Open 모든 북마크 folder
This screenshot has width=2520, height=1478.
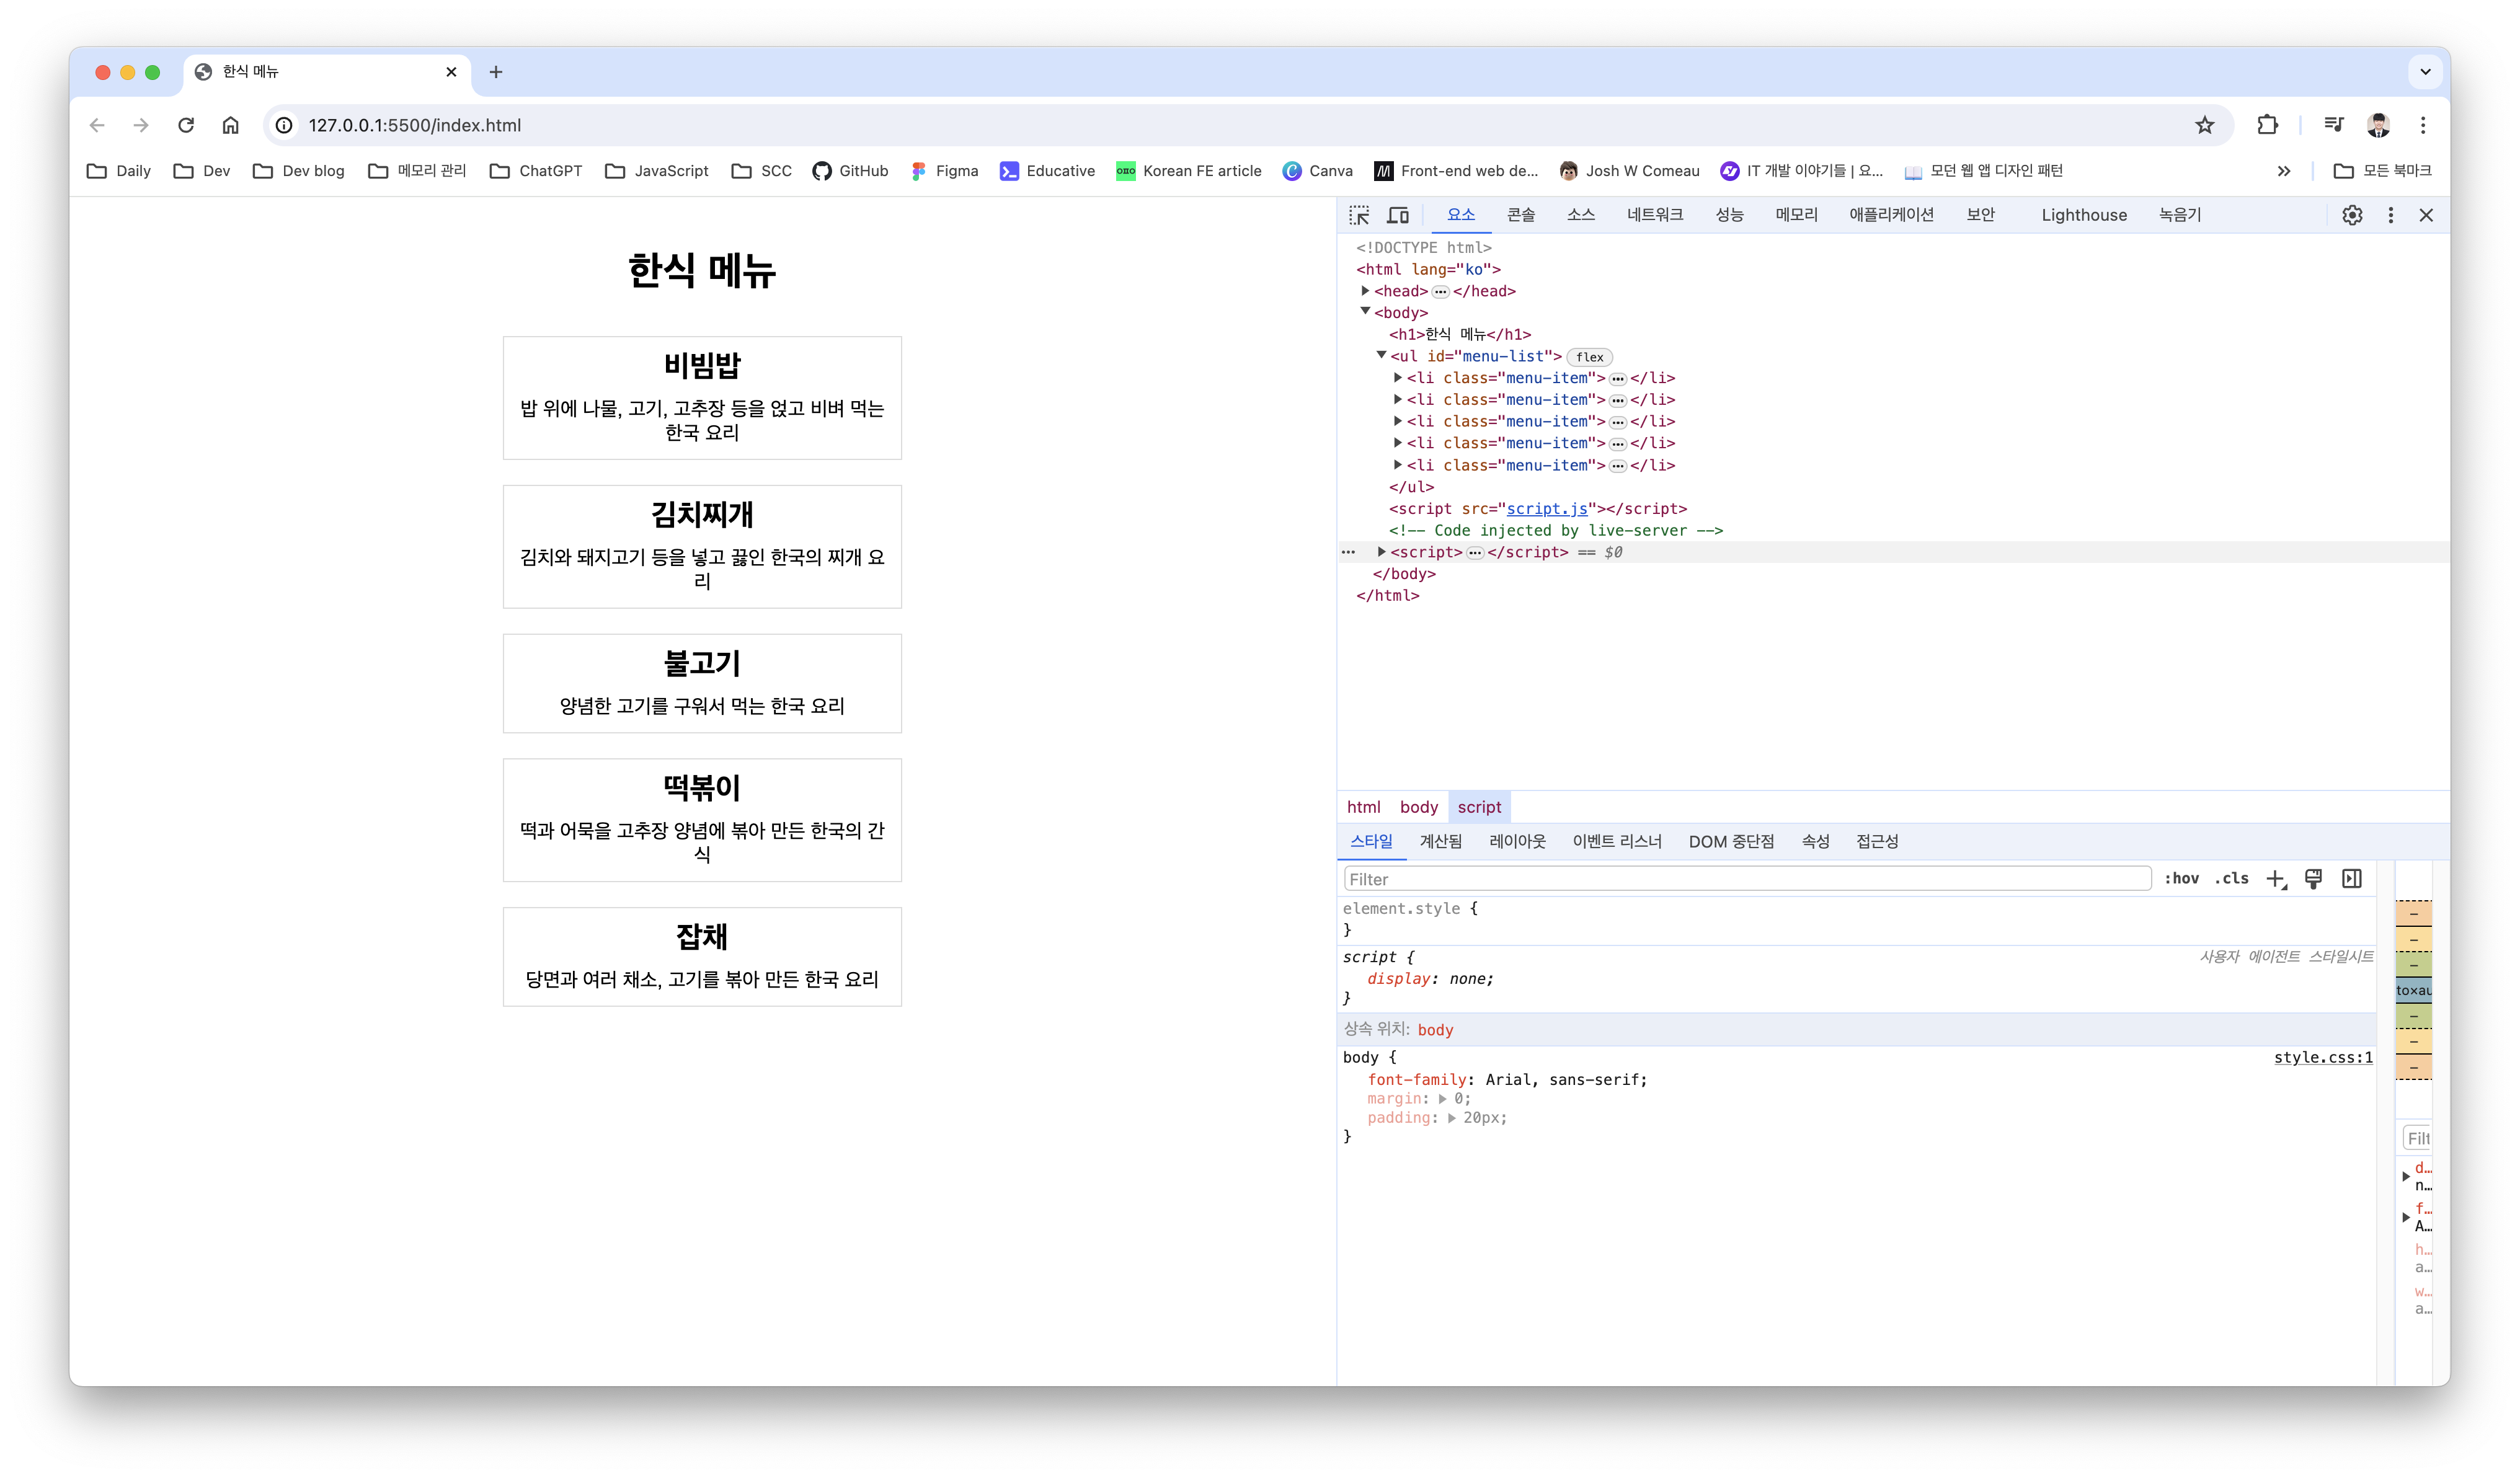[2383, 171]
